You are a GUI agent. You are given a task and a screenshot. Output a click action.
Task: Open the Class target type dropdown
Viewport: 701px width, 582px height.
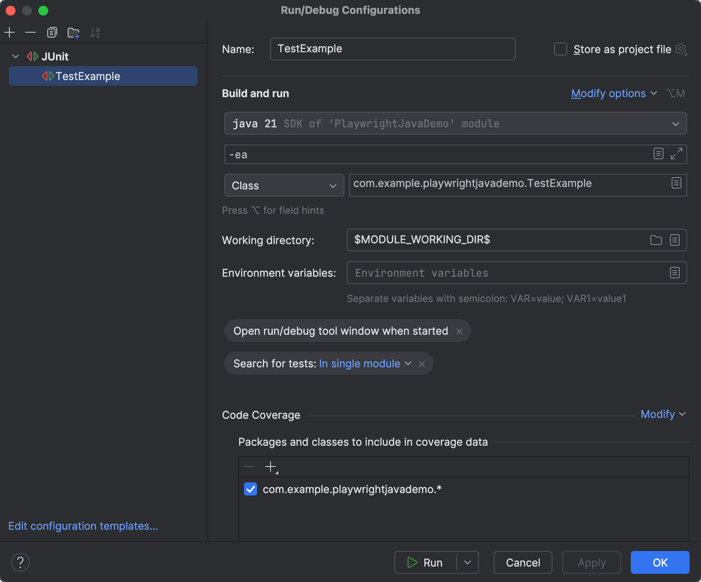(332, 185)
